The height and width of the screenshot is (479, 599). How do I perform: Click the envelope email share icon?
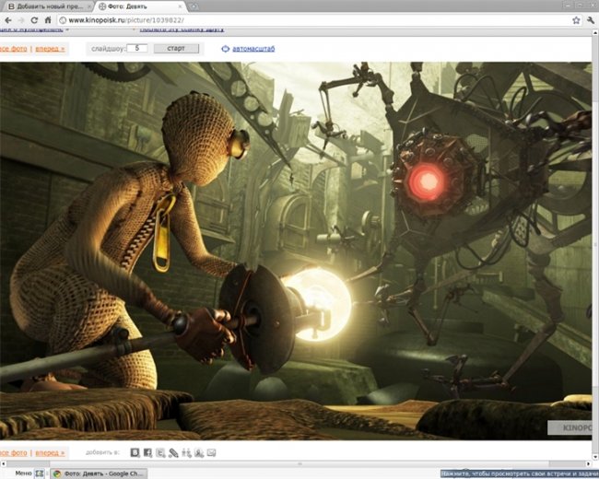(212, 452)
